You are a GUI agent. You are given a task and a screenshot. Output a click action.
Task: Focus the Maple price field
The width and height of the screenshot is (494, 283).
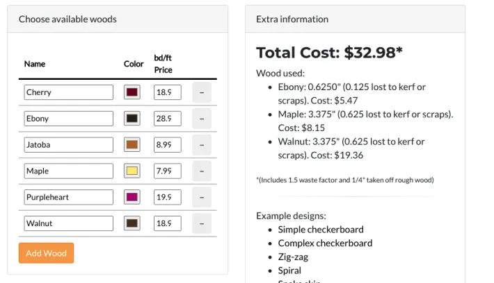pyautogui.click(x=167, y=171)
